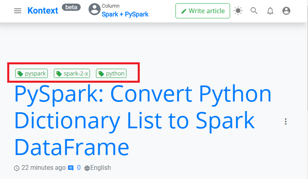Go to Kontext home logo

coord(43,10)
